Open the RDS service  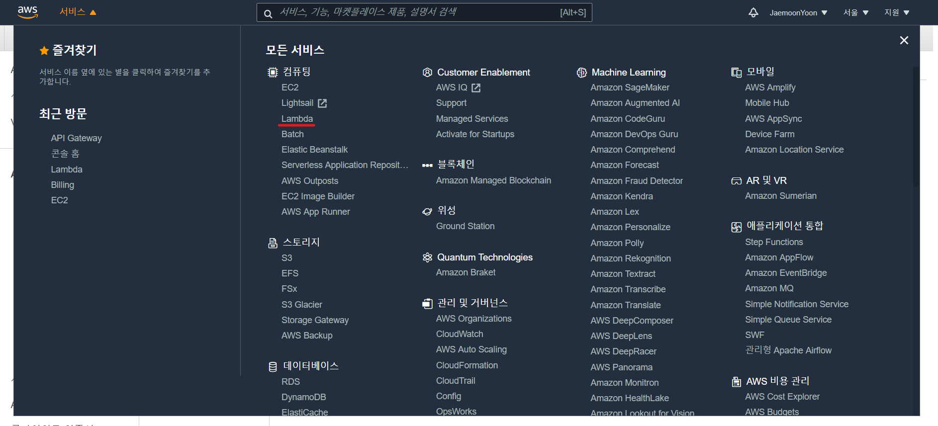click(290, 382)
